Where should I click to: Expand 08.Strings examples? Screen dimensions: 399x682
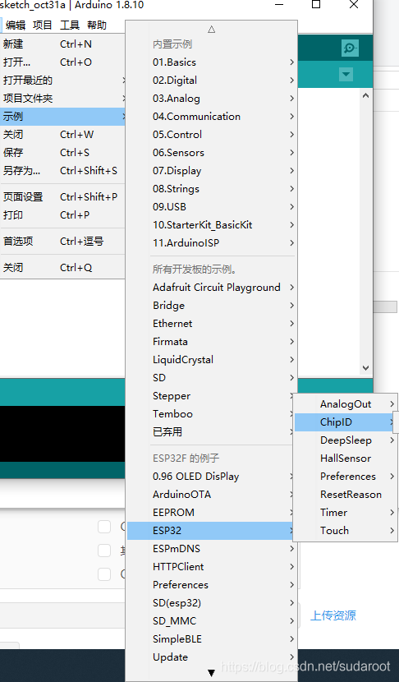(212, 189)
